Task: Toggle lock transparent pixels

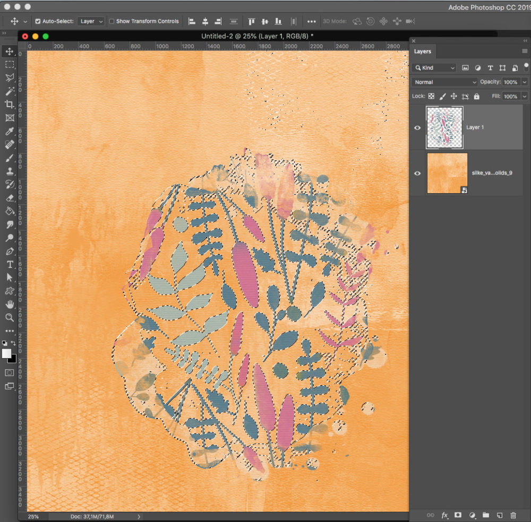Action: [x=431, y=97]
